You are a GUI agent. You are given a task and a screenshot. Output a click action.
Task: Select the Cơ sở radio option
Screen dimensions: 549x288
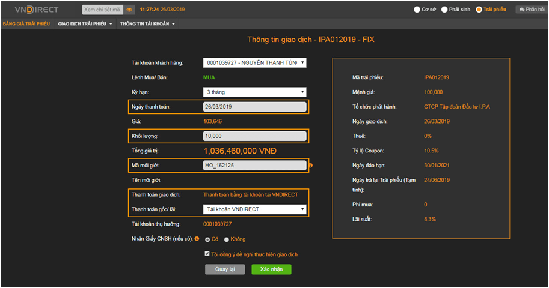(x=417, y=10)
